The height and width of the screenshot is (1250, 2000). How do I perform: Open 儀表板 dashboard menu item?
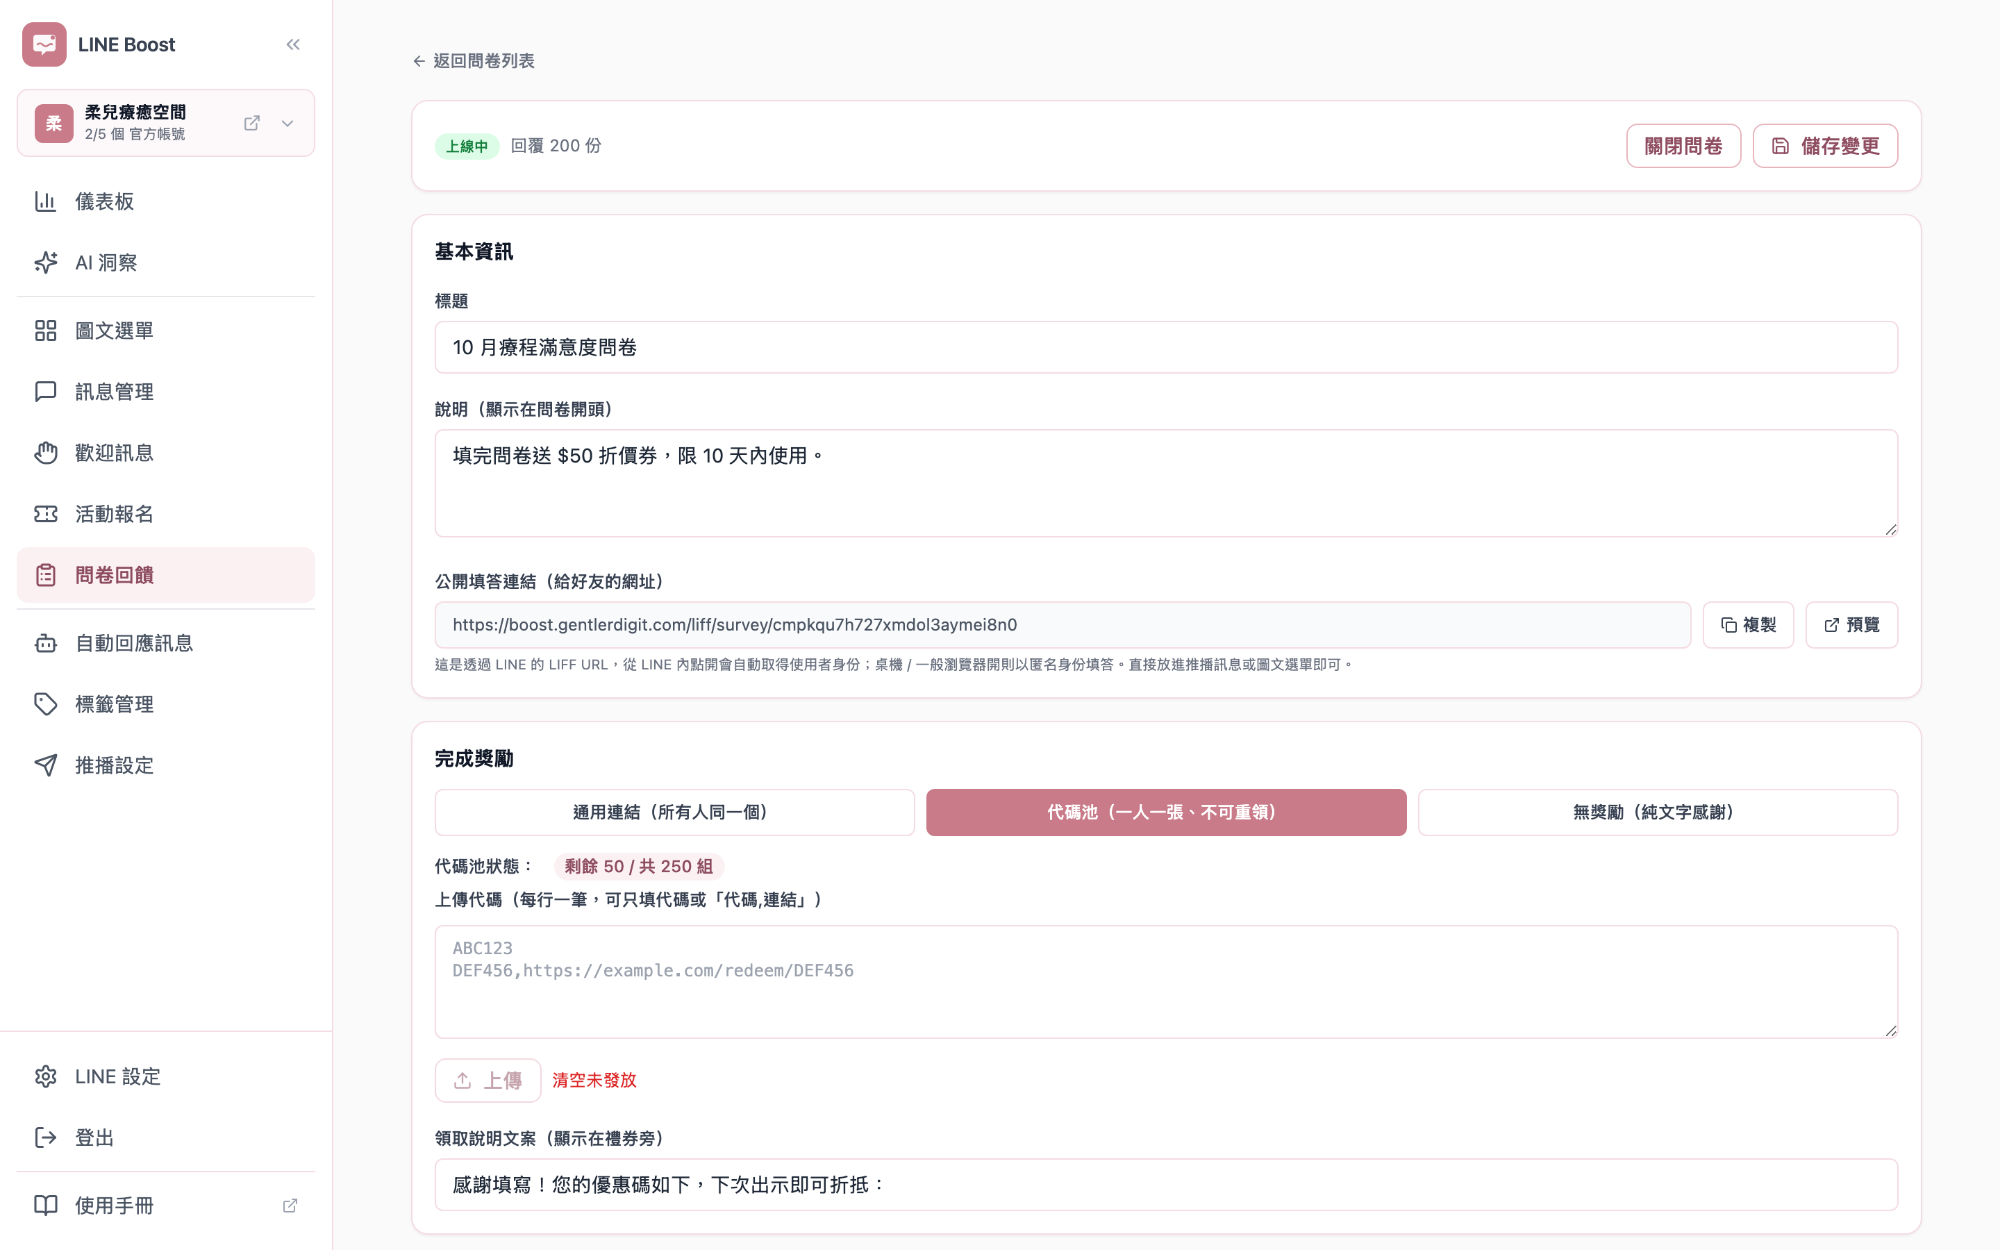pyautogui.click(x=166, y=201)
